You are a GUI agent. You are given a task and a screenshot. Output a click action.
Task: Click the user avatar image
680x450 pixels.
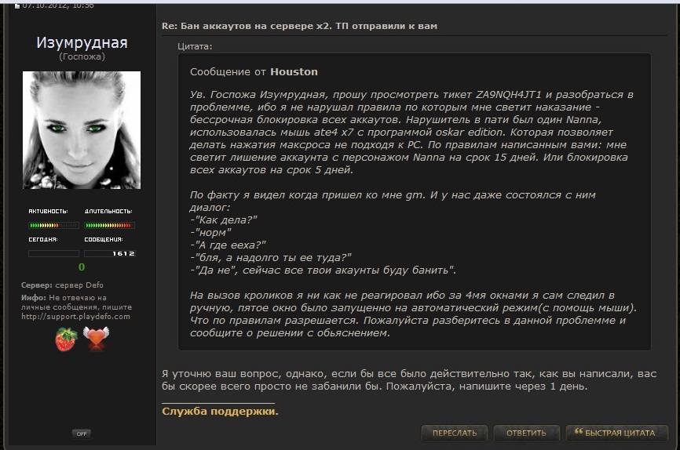82,130
